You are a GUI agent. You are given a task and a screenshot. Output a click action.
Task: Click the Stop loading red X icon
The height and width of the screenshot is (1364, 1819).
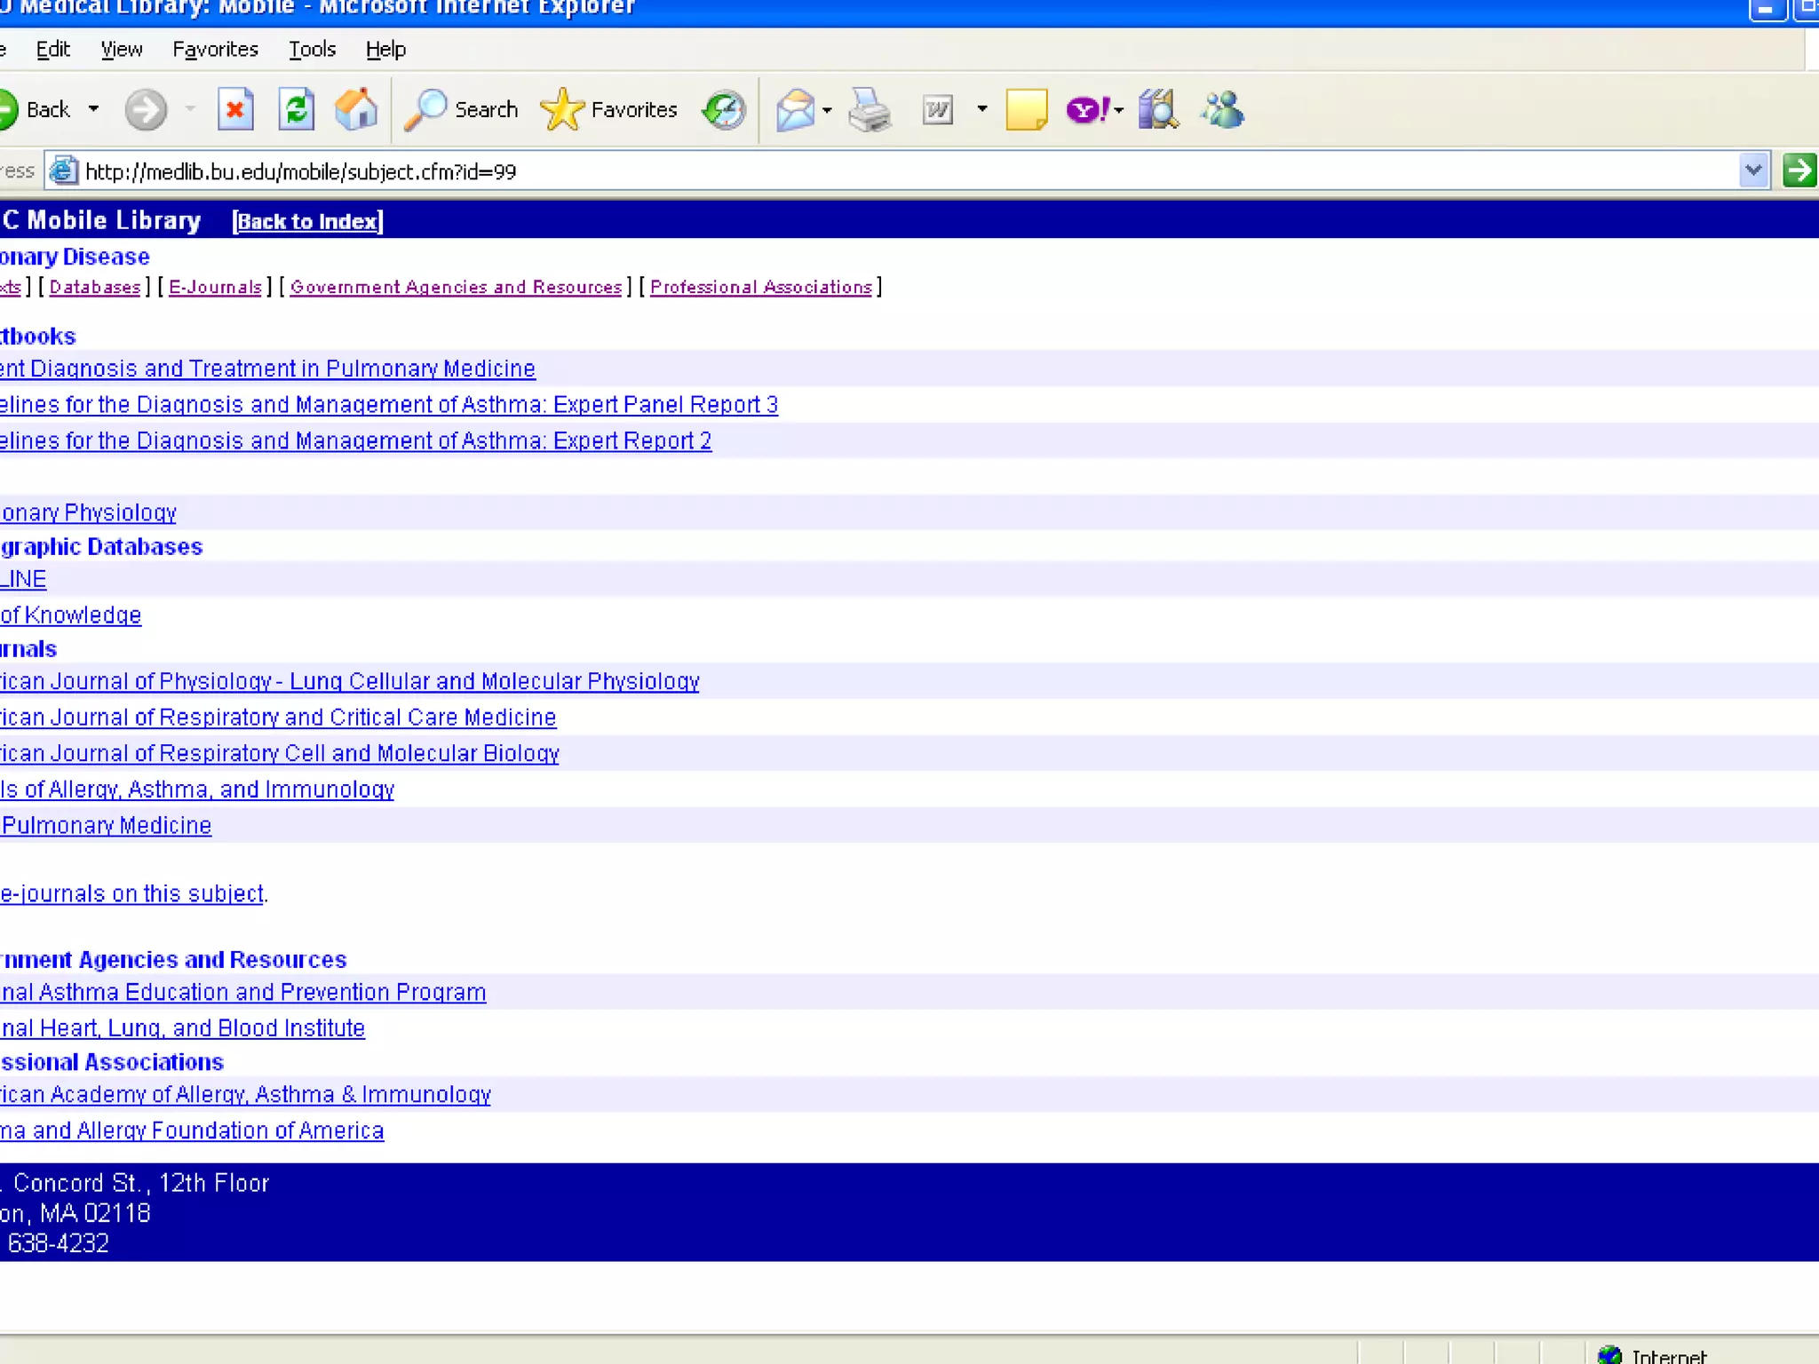coord(235,110)
